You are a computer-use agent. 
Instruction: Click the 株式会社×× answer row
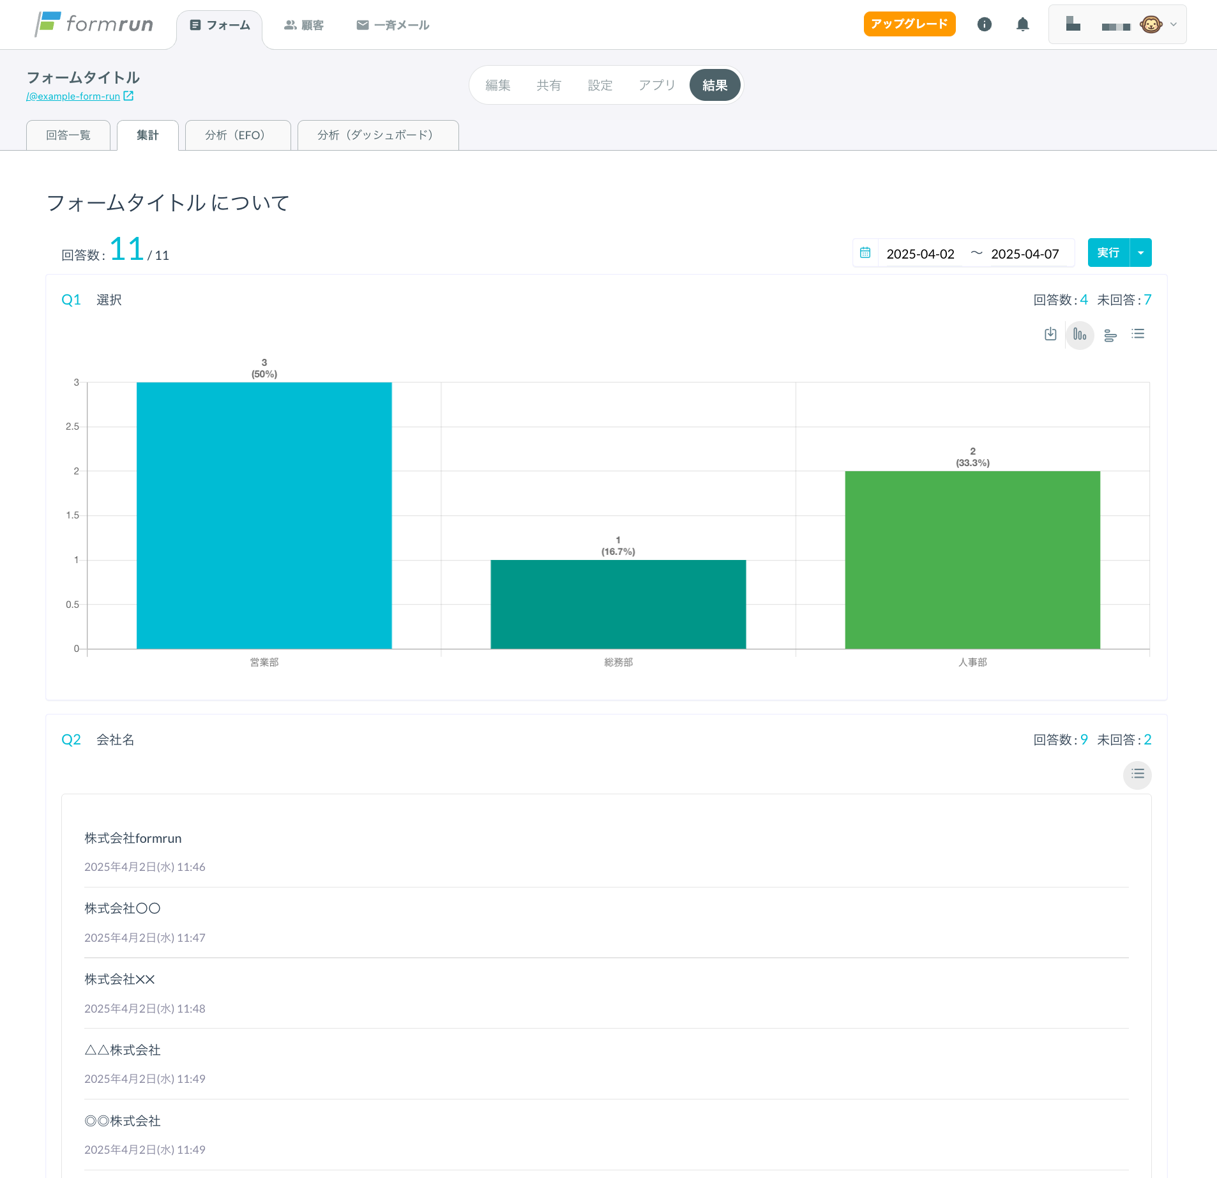click(607, 993)
